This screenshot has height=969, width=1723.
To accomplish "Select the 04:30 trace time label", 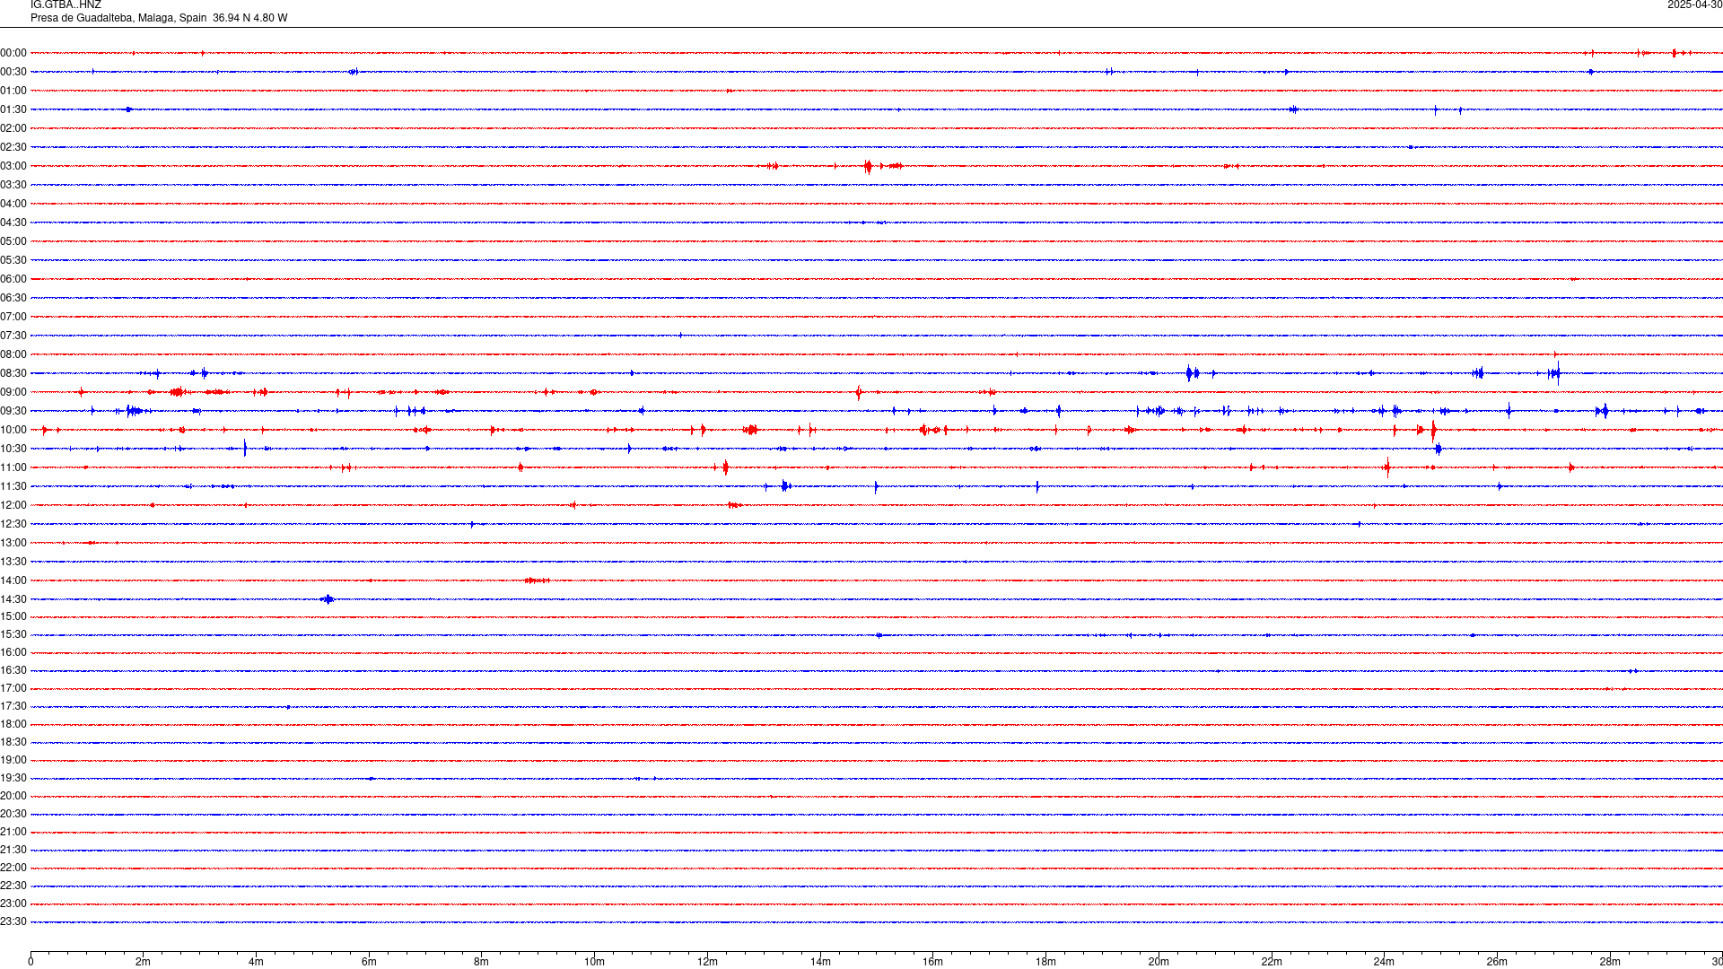I will (13, 223).
